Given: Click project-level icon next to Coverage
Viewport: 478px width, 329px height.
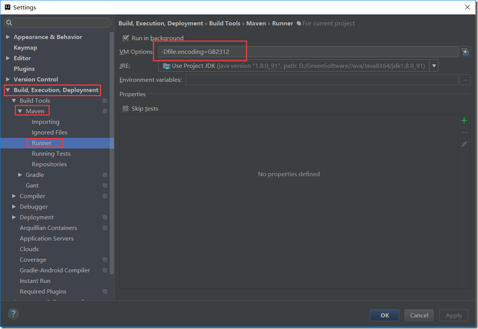Looking at the screenshot, I should point(105,260).
